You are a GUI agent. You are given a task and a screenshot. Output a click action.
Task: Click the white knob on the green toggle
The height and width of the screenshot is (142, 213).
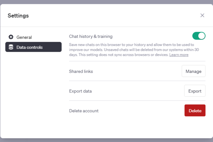(x=202, y=36)
